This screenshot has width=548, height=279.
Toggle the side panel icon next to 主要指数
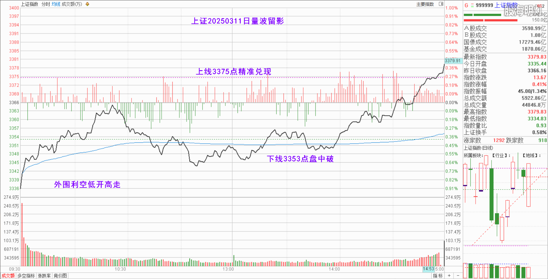(x=441, y=4)
